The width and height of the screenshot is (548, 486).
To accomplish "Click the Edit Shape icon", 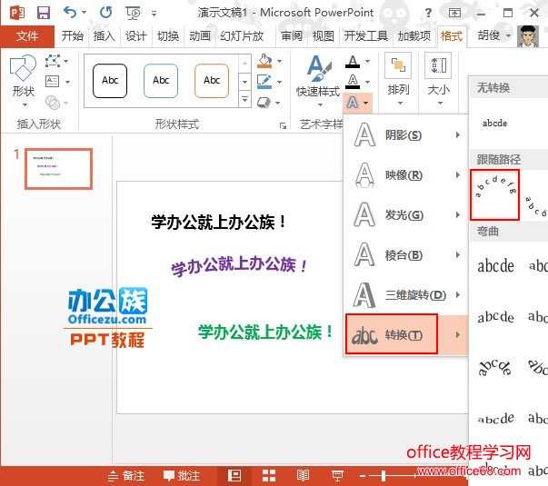I will coord(53,61).
